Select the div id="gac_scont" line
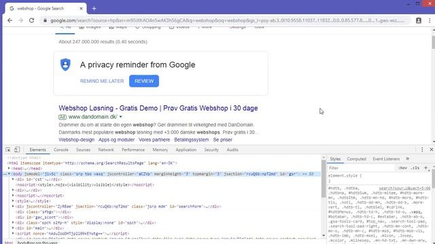 click(44, 217)
